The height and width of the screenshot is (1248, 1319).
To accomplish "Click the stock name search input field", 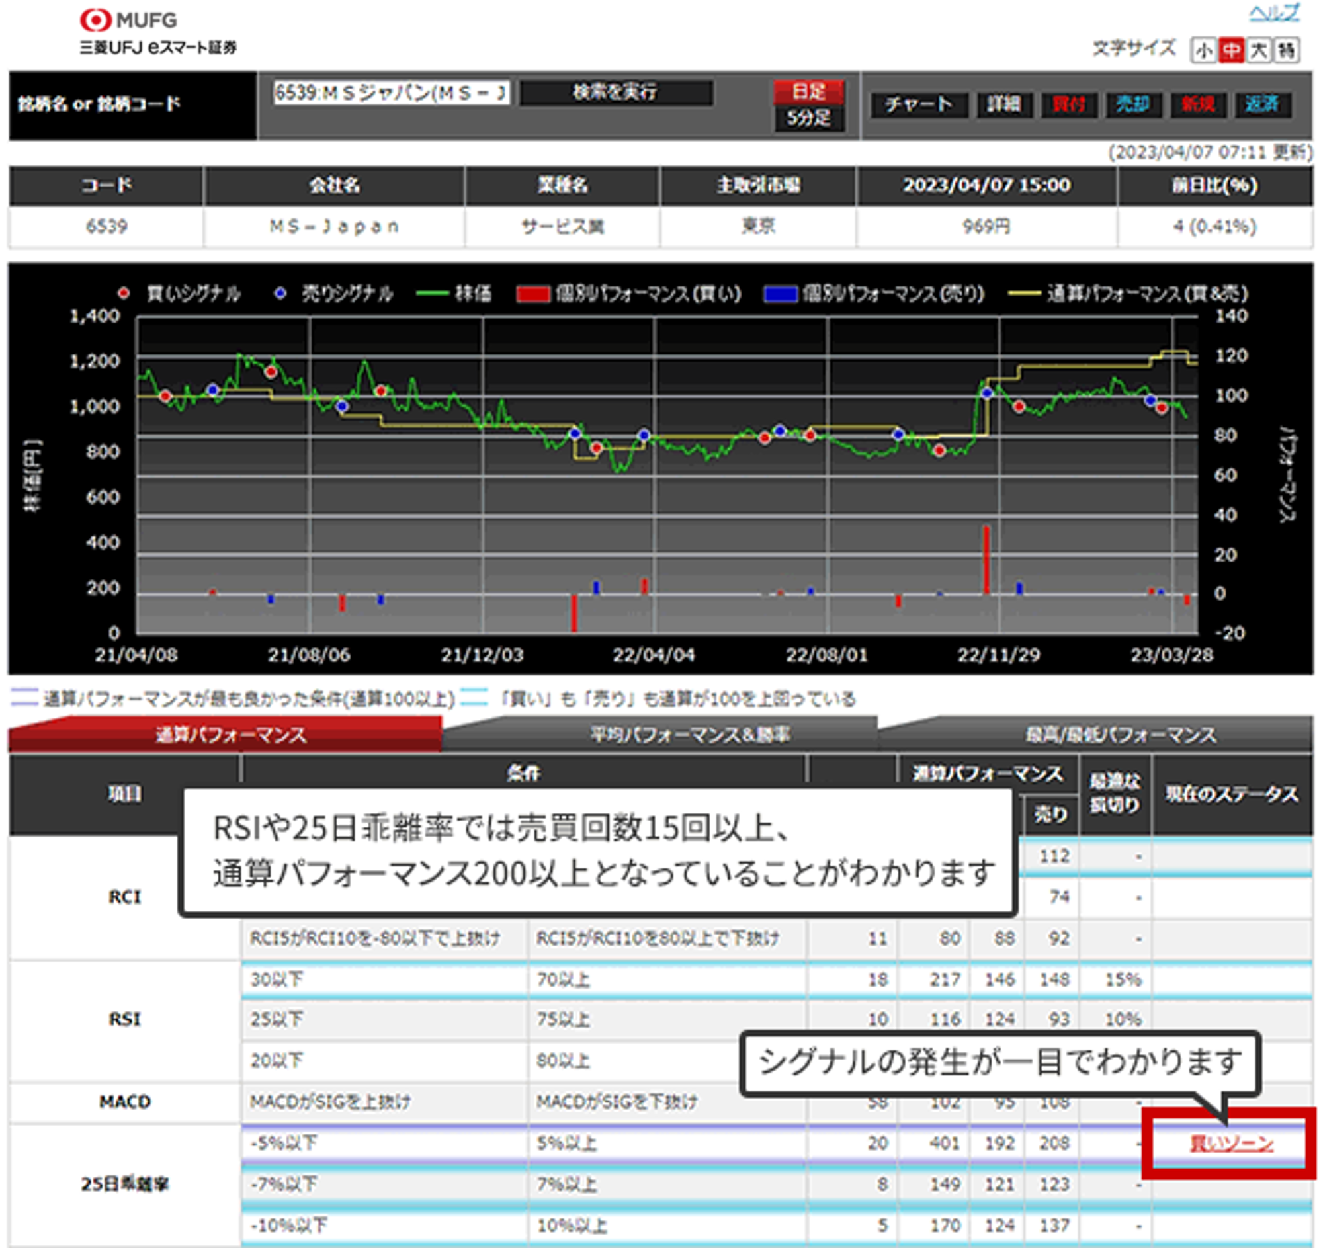I will [x=391, y=93].
